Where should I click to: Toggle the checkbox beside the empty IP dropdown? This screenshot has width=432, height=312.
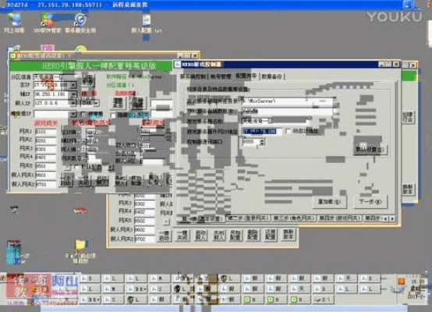[x=83, y=114]
